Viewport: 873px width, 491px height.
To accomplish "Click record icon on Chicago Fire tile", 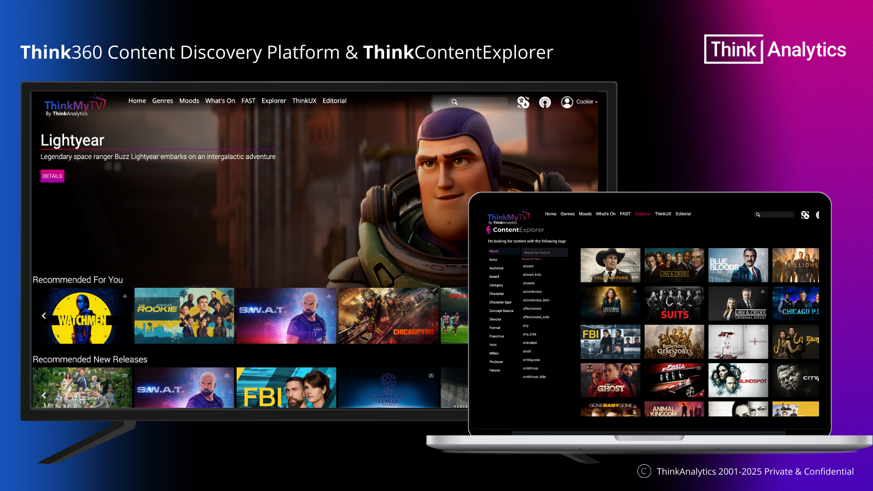I will [431, 296].
